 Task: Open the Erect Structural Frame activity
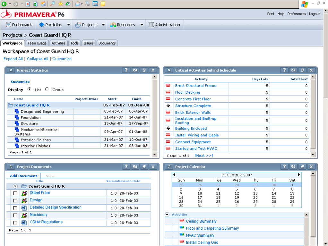195,86
